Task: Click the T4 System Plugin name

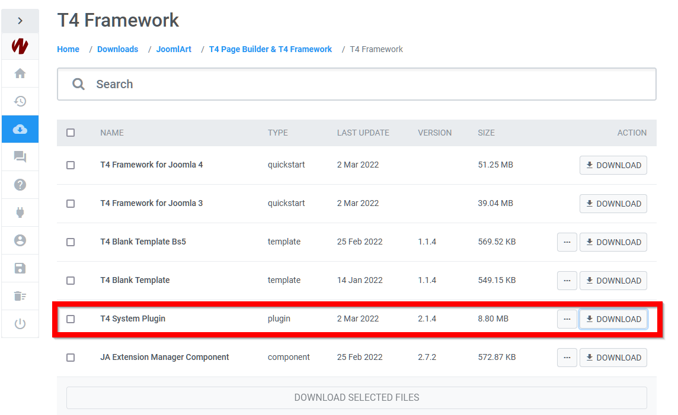Action: coord(133,319)
